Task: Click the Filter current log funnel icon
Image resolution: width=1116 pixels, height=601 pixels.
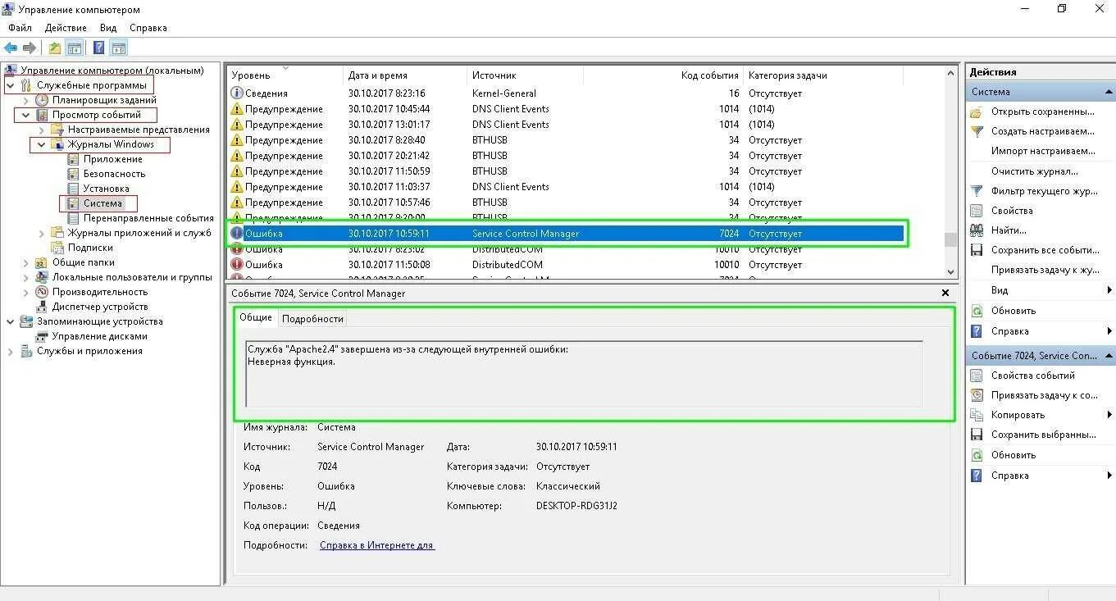Action: click(977, 191)
